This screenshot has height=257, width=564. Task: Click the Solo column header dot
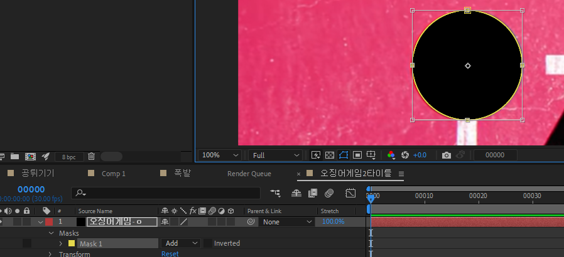click(x=17, y=211)
